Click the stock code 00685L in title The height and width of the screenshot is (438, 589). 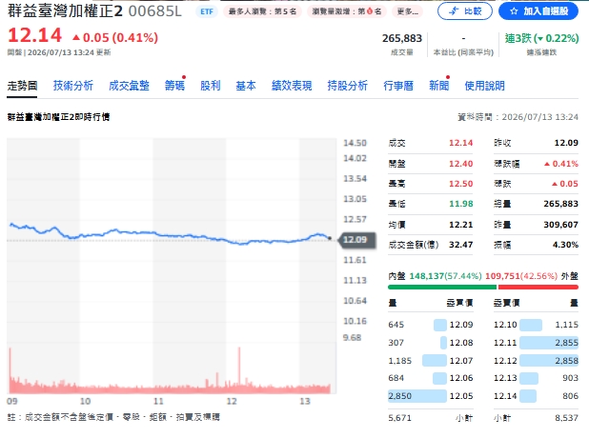154,11
